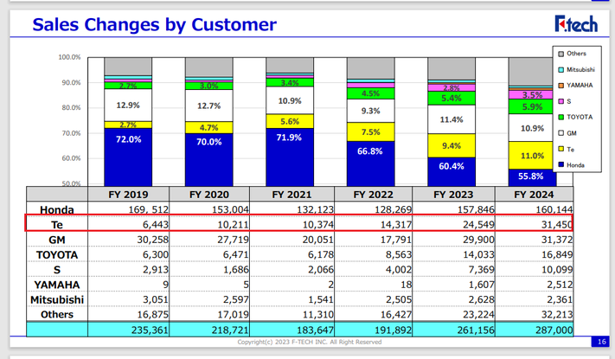
Task: Click the Mitsubishi row label
Action: pos(57,300)
